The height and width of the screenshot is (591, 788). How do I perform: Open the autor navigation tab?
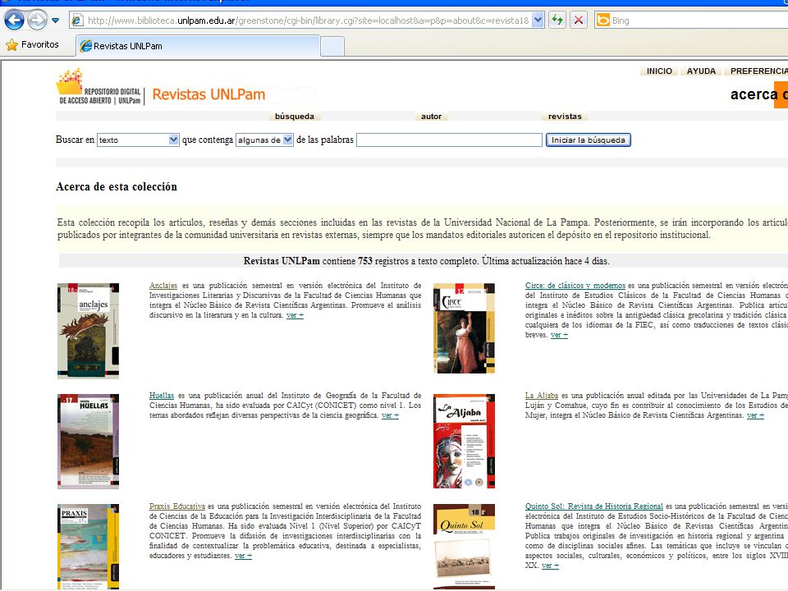click(431, 116)
